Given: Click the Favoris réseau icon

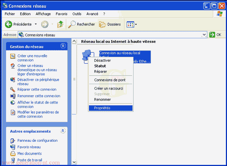Looking at the screenshot, I should click(13, 147).
